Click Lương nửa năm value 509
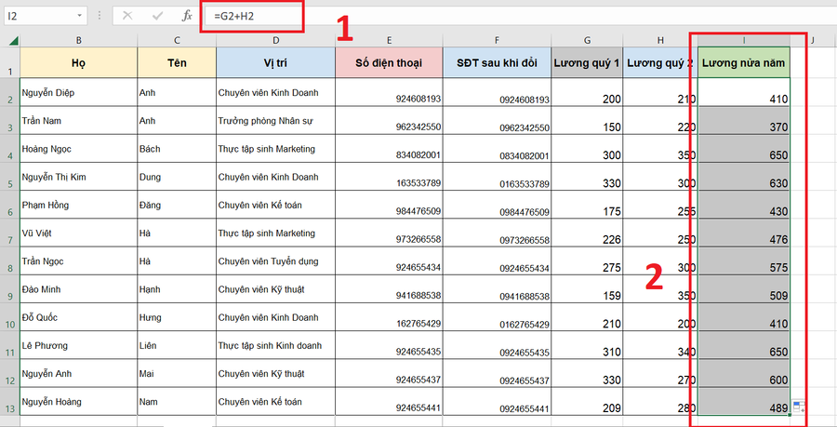Image resolution: width=837 pixels, height=427 pixels. coord(744,289)
